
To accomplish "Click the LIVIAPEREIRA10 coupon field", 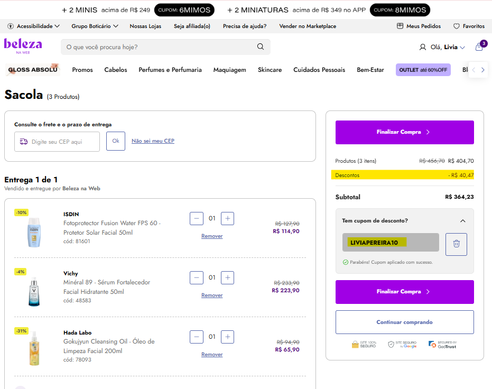I will (391, 243).
